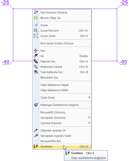
Task: Click the Materyal Özelliklerini Değiştir globe icon
Action: pyautogui.click(x=36, y=105)
